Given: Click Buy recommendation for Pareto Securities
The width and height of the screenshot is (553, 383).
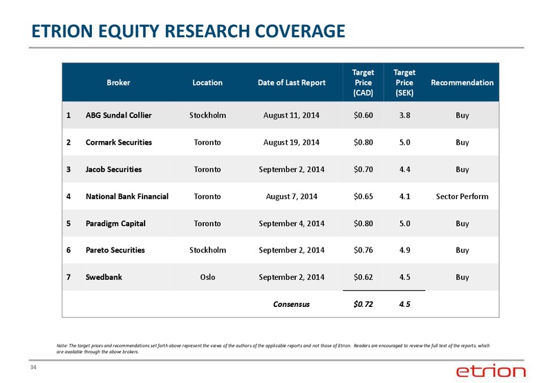Looking at the screenshot, I should click(462, 250).
